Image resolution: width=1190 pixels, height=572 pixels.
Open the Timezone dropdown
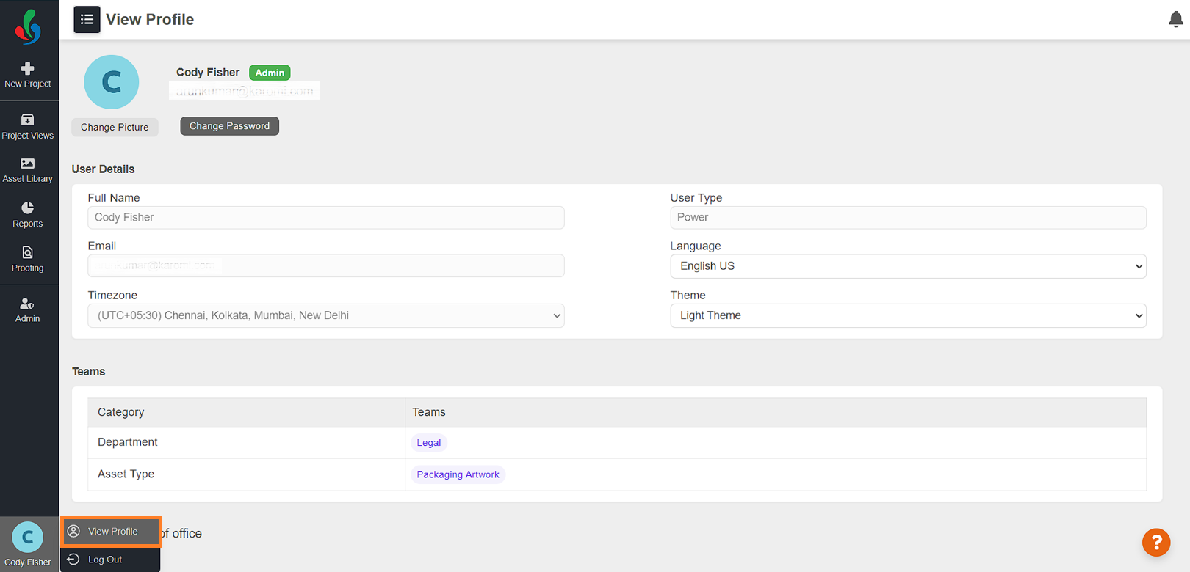326,315
